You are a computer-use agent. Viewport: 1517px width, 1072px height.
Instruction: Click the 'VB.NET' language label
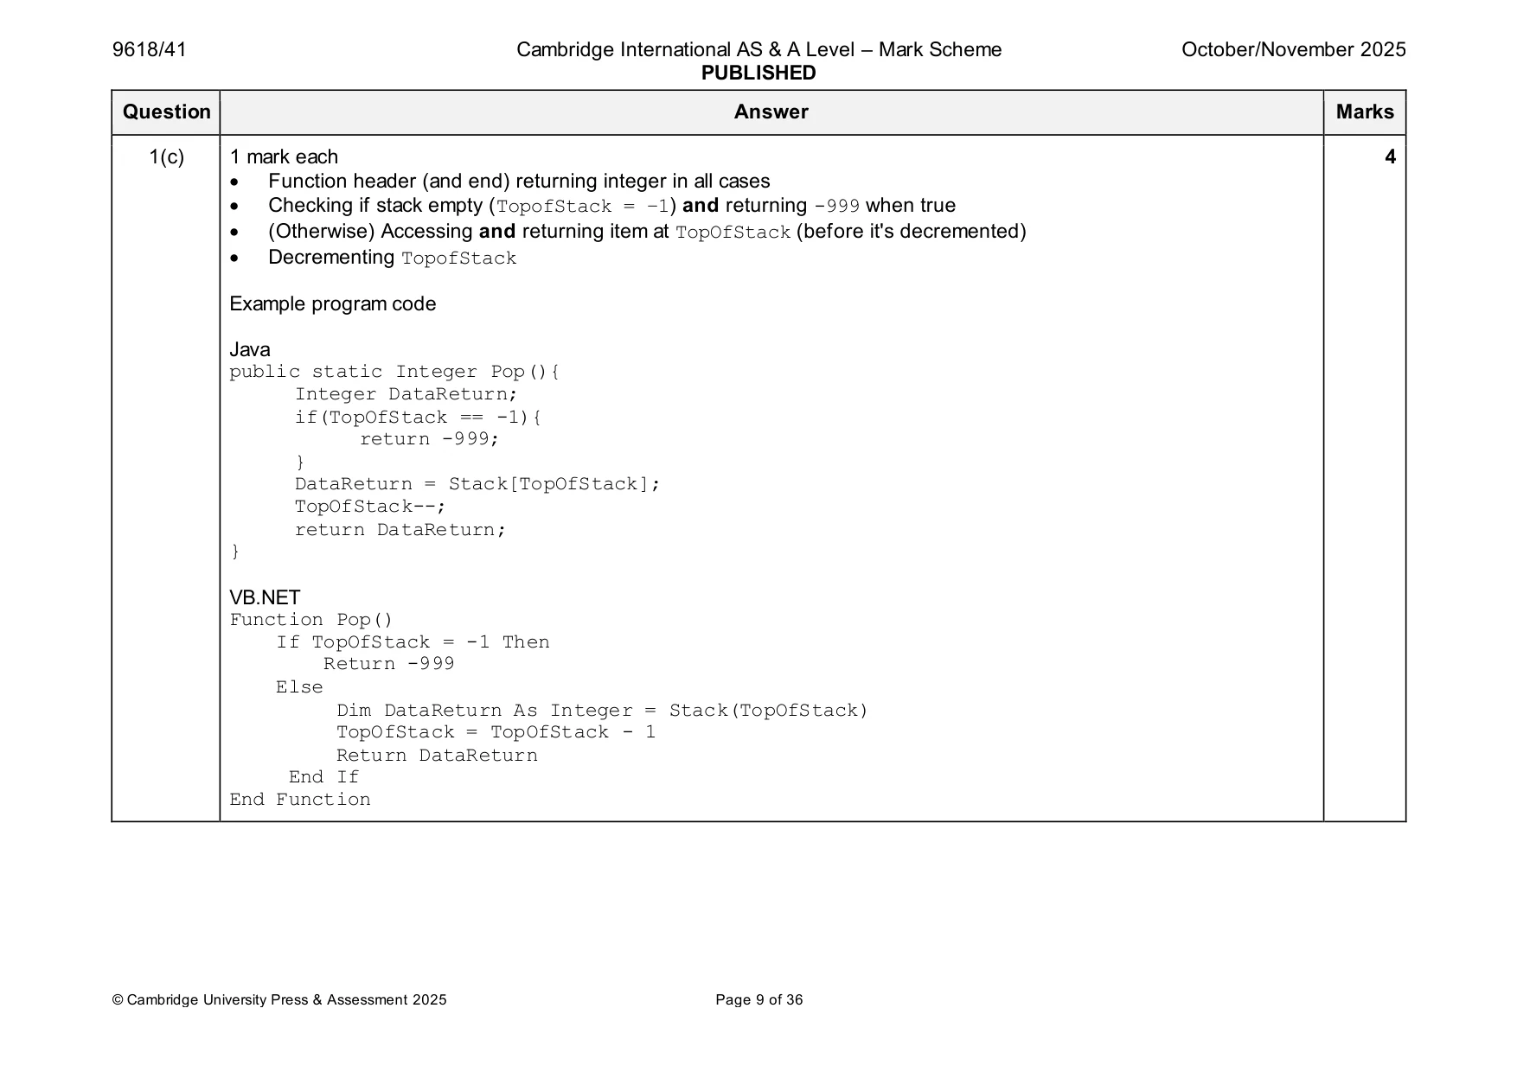click(265, 598)
